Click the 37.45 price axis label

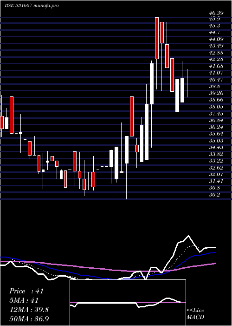[x=216, y=114]
